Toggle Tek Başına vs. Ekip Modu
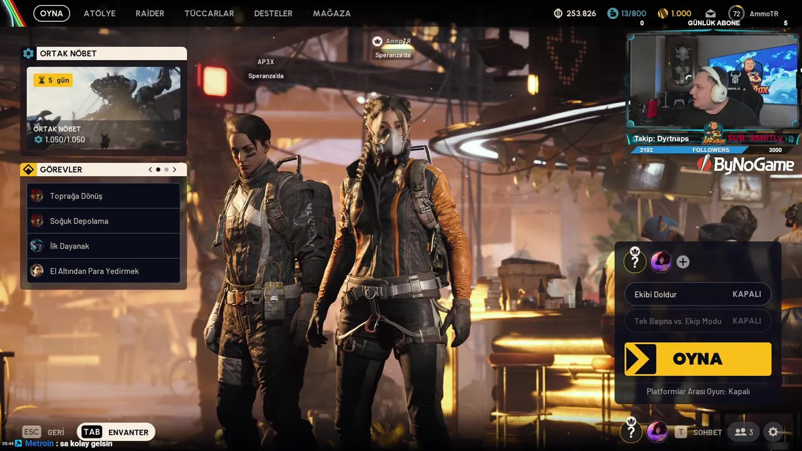This screenshot has height=451, width=802. (x=698, y=321)
